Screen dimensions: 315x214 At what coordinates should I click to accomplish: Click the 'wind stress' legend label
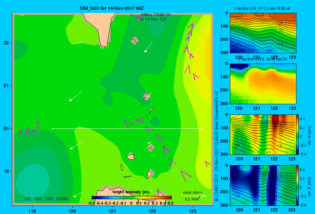pos(192,192)
